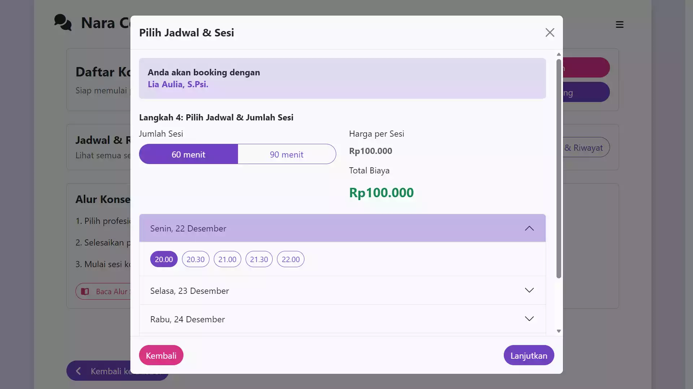Select the 21.30 time slot

(x=259, y=259)
